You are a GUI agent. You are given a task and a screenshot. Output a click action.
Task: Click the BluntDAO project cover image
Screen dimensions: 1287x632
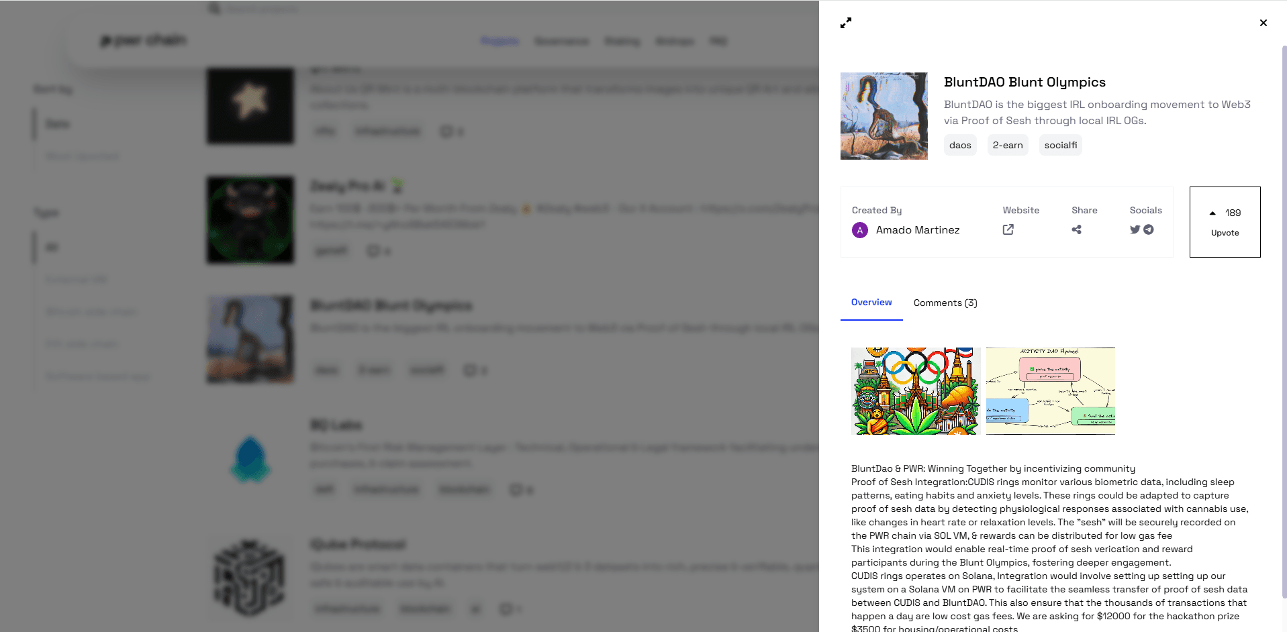884,116
